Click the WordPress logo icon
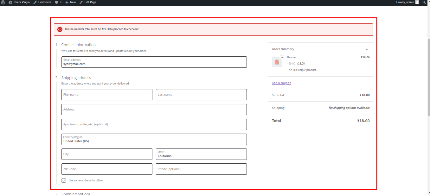 [3, 2]
